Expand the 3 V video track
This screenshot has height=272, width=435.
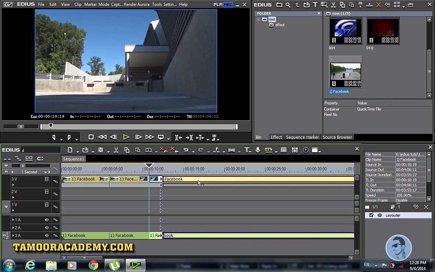13,185
